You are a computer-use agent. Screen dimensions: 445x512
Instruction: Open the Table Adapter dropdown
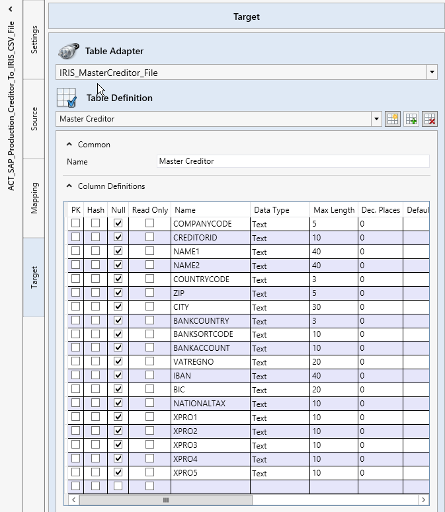[432, 73]
